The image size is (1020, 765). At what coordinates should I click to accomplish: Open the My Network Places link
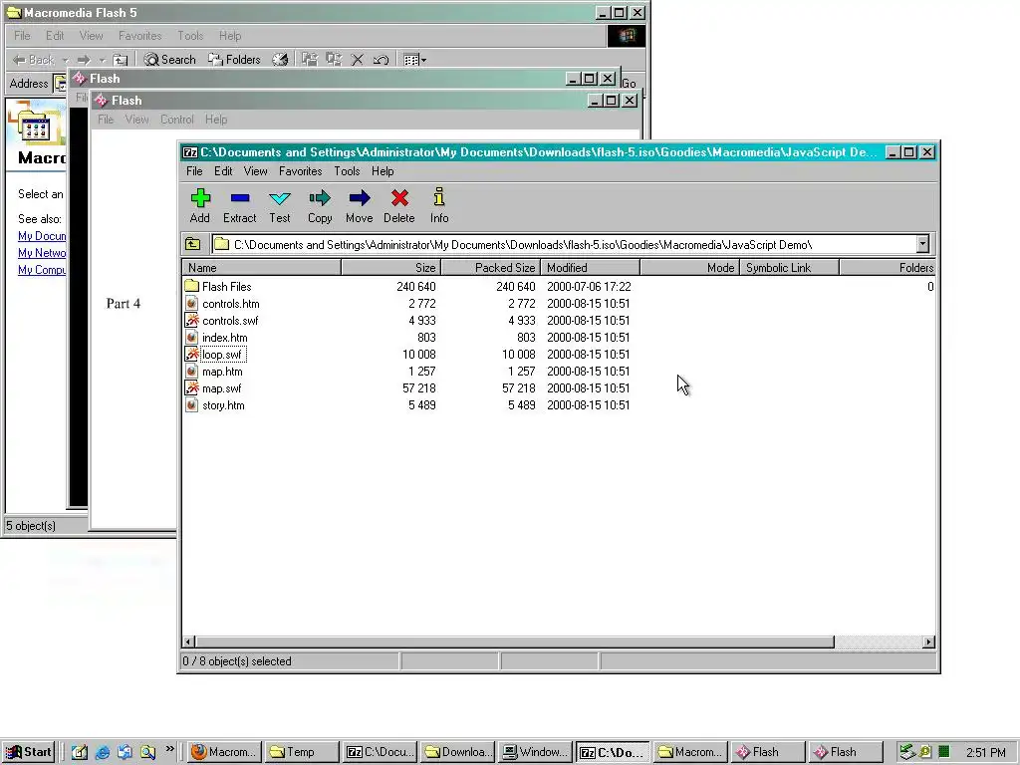click(42, 253)
